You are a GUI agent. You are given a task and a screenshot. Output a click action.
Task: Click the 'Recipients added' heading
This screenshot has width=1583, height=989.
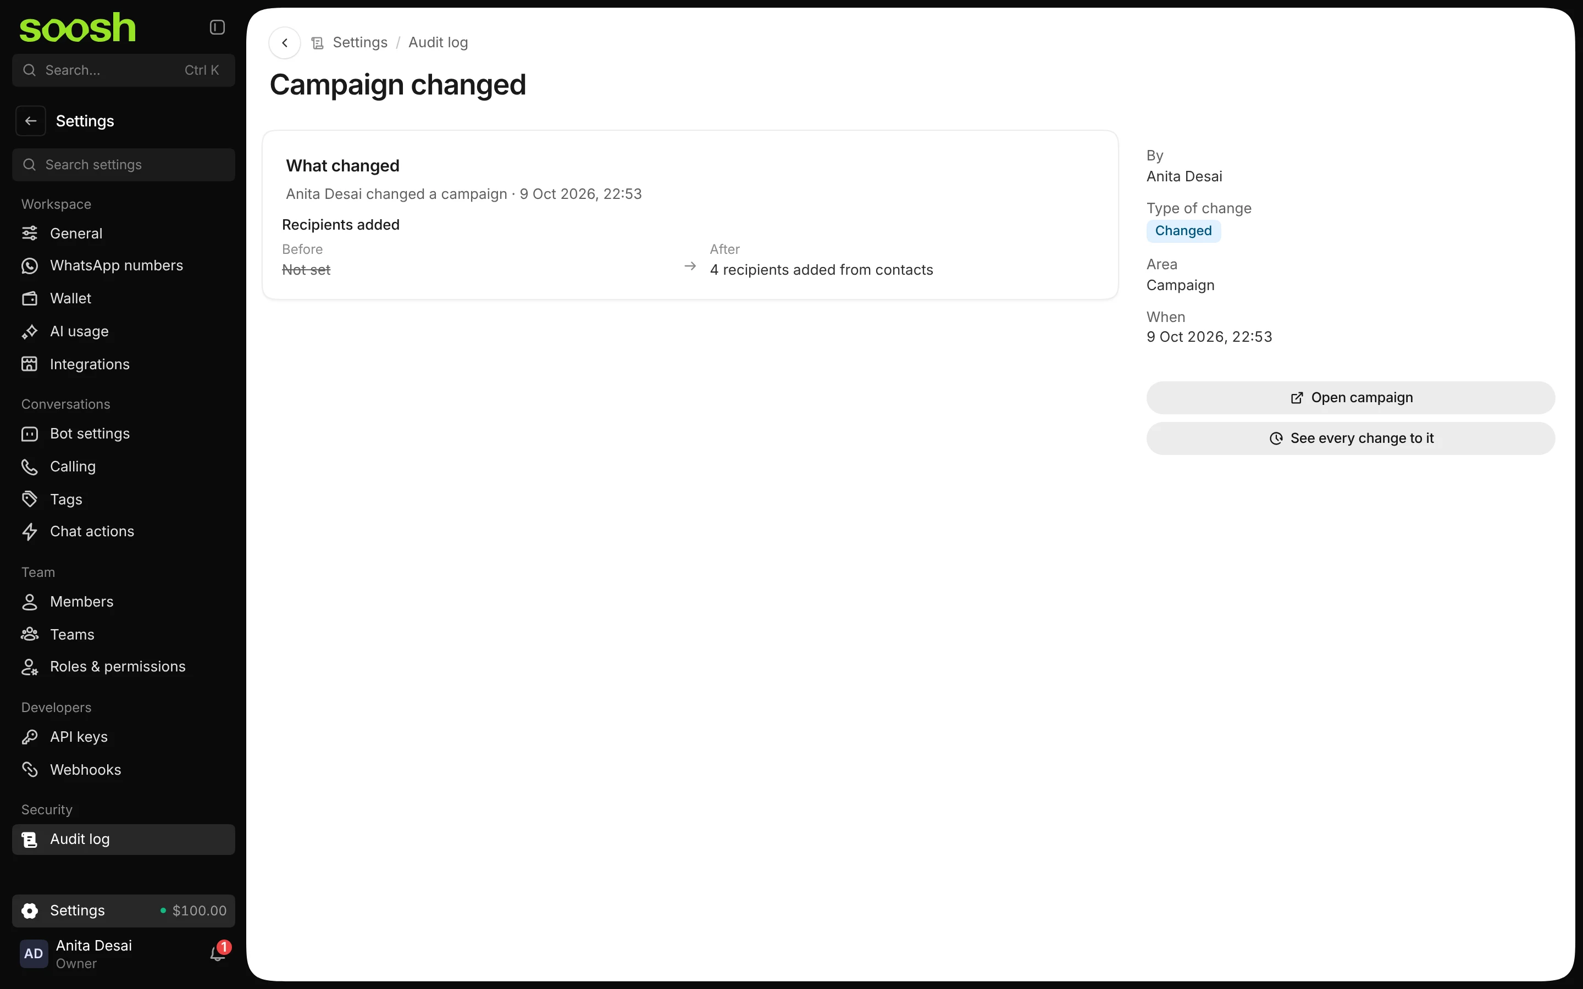[x=340, y=224]
